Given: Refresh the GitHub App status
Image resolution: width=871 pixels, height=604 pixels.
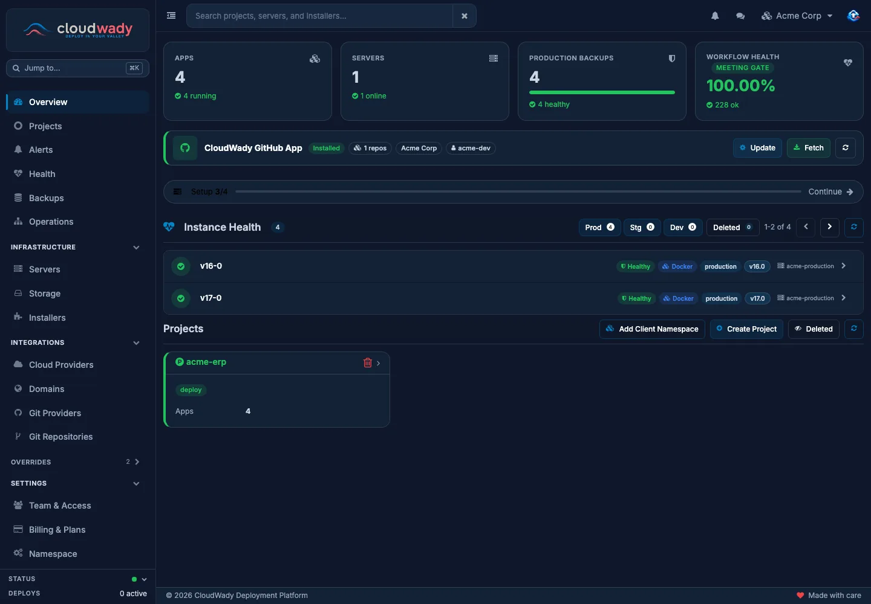Looking at the screenshot, I should click(x=846, y=148).
